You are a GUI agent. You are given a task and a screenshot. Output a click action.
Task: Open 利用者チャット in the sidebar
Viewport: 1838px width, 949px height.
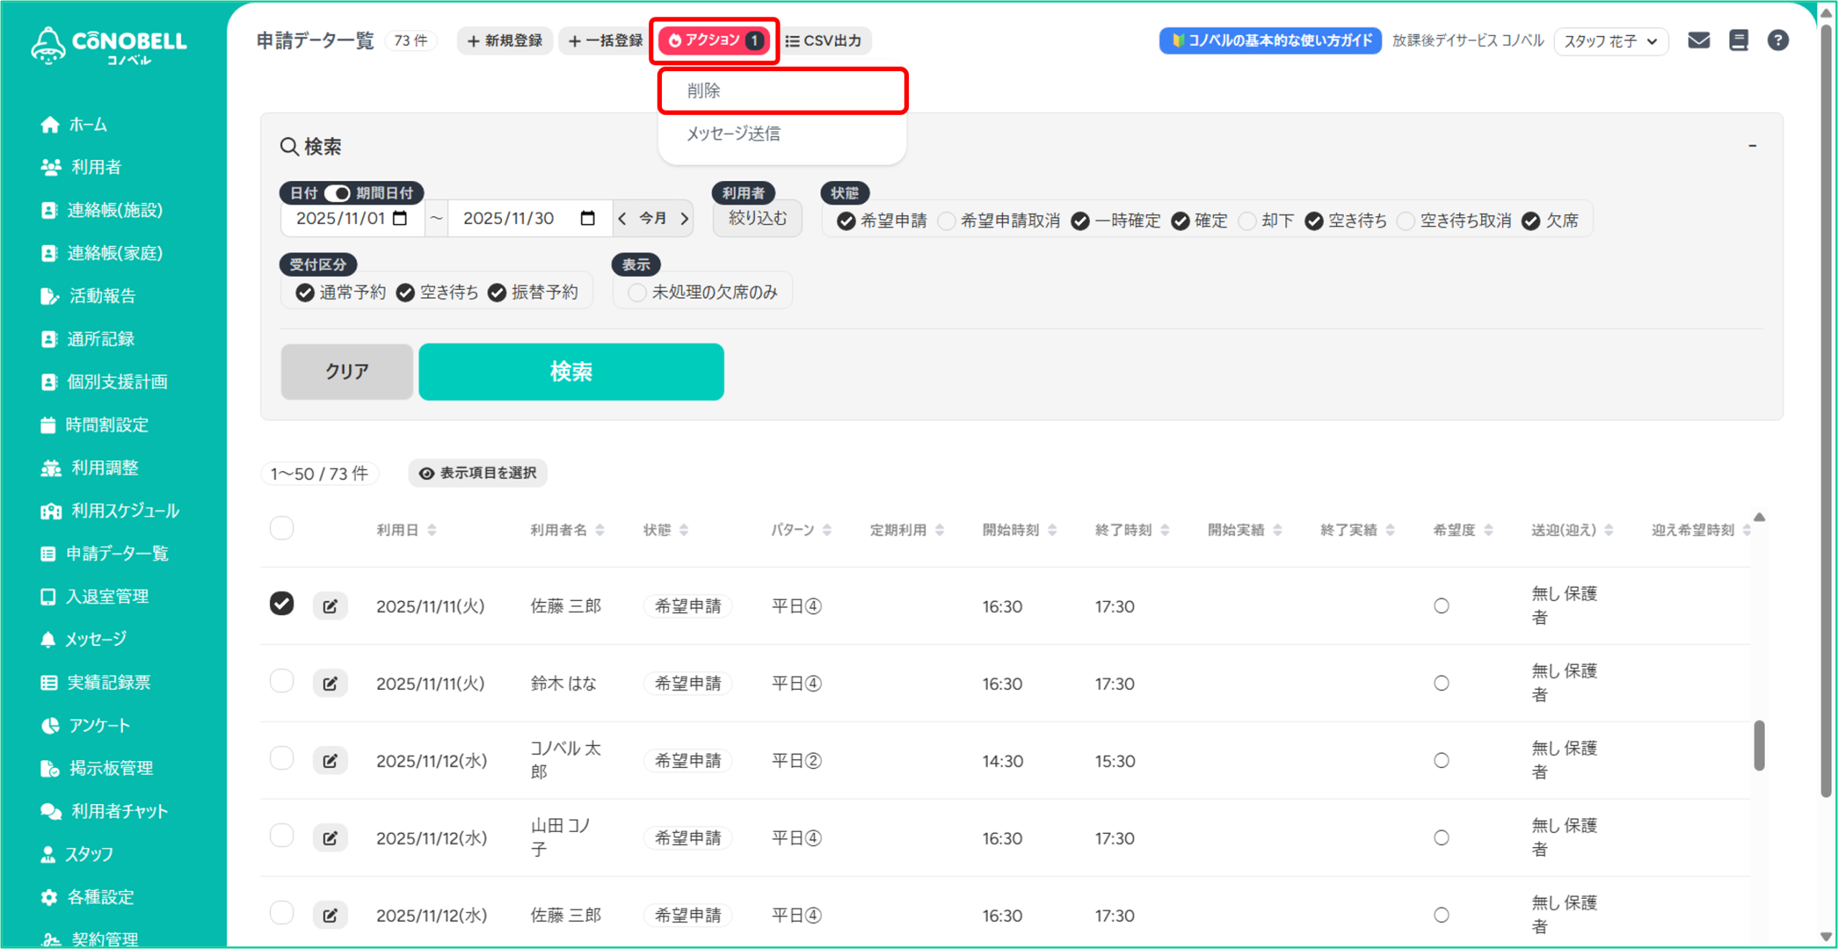tap(118, 811)
